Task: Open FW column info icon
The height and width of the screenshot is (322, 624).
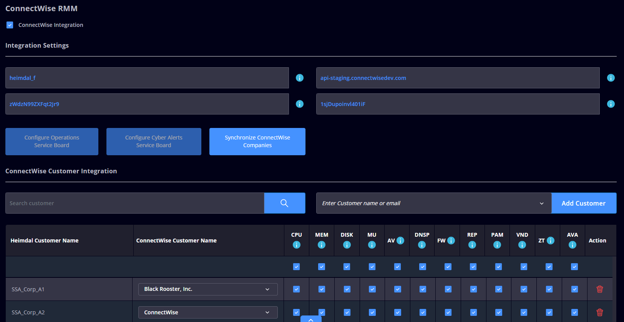Action: point(451,241)
